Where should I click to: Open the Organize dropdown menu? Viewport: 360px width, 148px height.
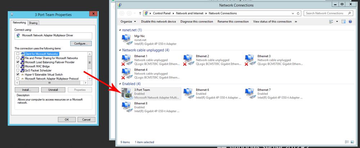128,22
